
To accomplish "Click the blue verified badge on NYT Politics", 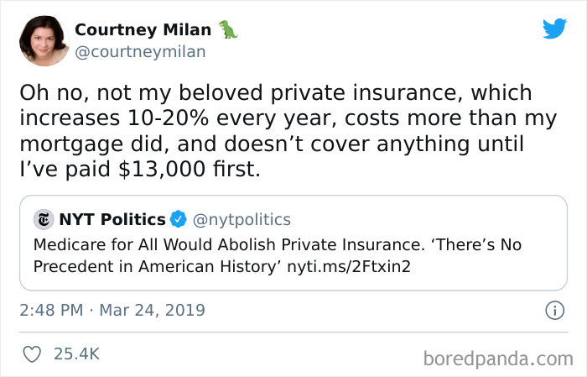I will pos(179,220).
